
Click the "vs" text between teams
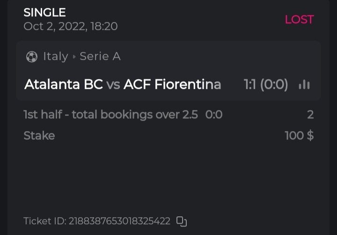tap(113, 85)
